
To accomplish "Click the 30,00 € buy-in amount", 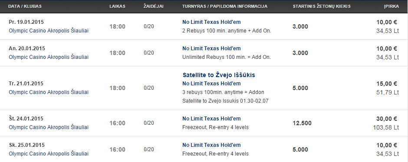I will pos(387,119).
